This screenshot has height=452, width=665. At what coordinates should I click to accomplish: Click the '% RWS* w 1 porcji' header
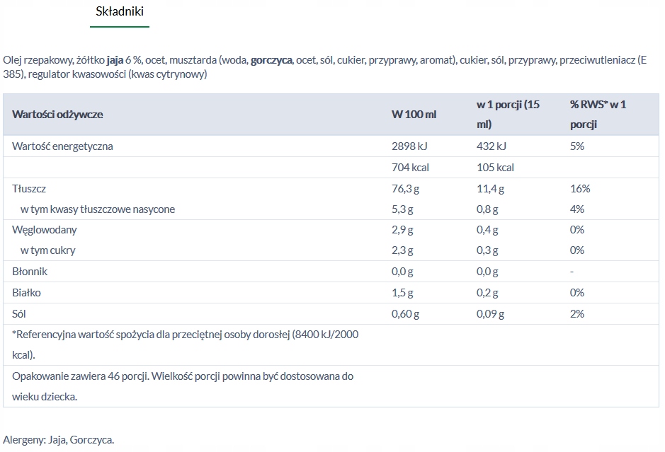tap(598, 114)
